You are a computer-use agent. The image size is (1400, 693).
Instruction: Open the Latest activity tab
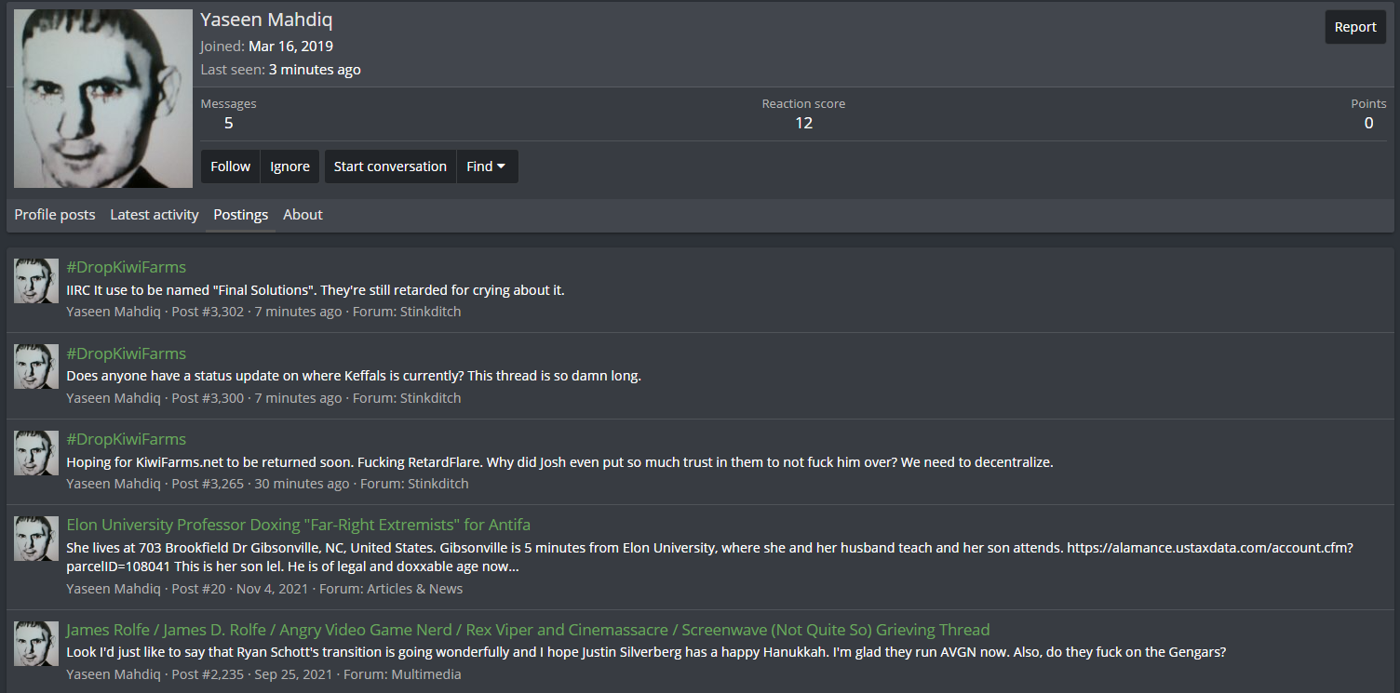155,215
